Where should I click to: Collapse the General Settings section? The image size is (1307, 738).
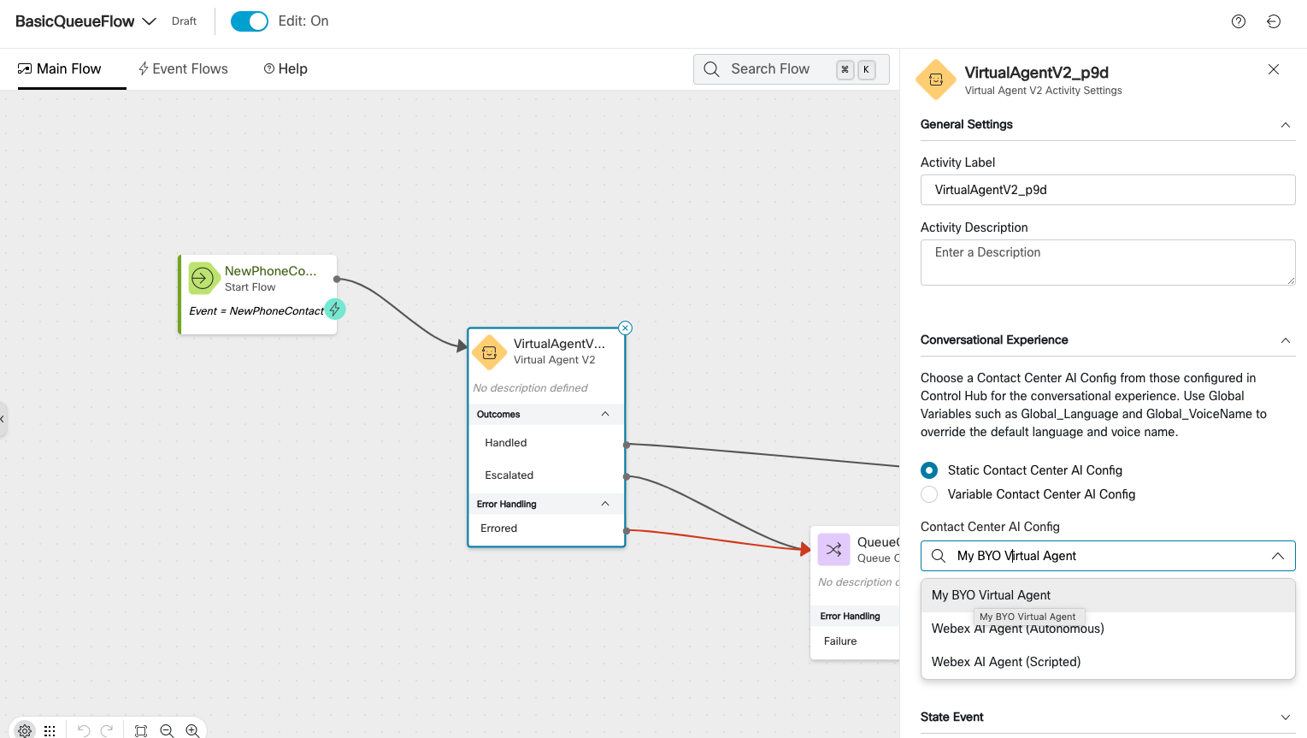(x=1285, y=125)
